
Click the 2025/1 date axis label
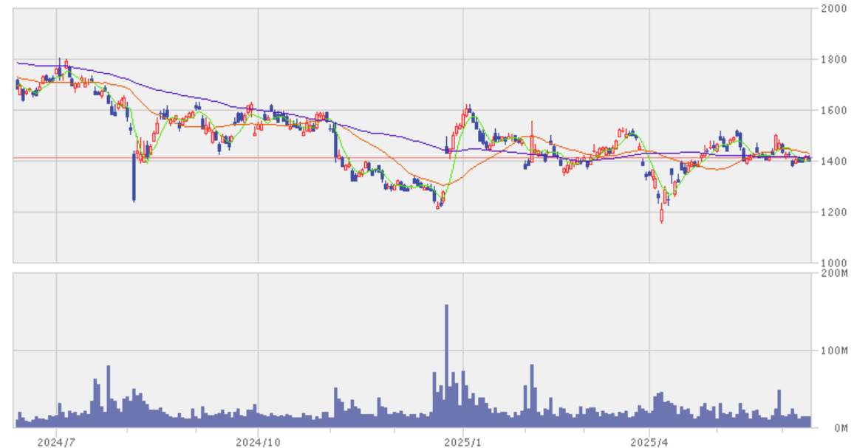463,442
